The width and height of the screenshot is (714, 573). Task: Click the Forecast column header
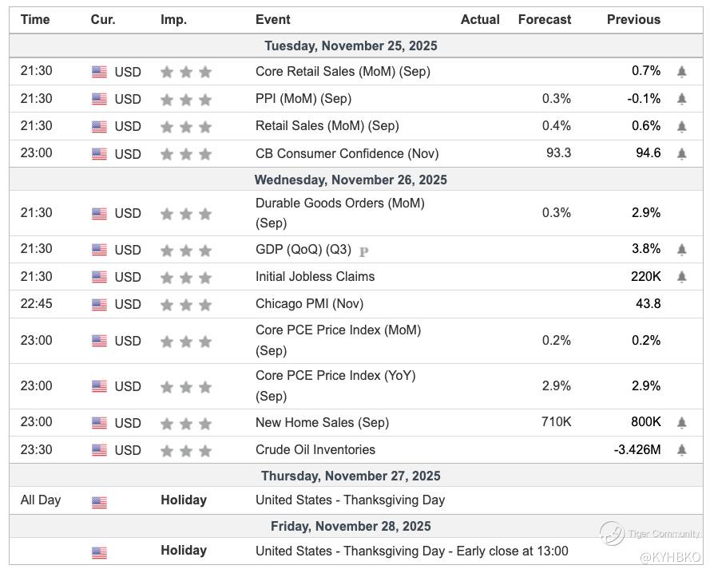click(x=545, y=20)
